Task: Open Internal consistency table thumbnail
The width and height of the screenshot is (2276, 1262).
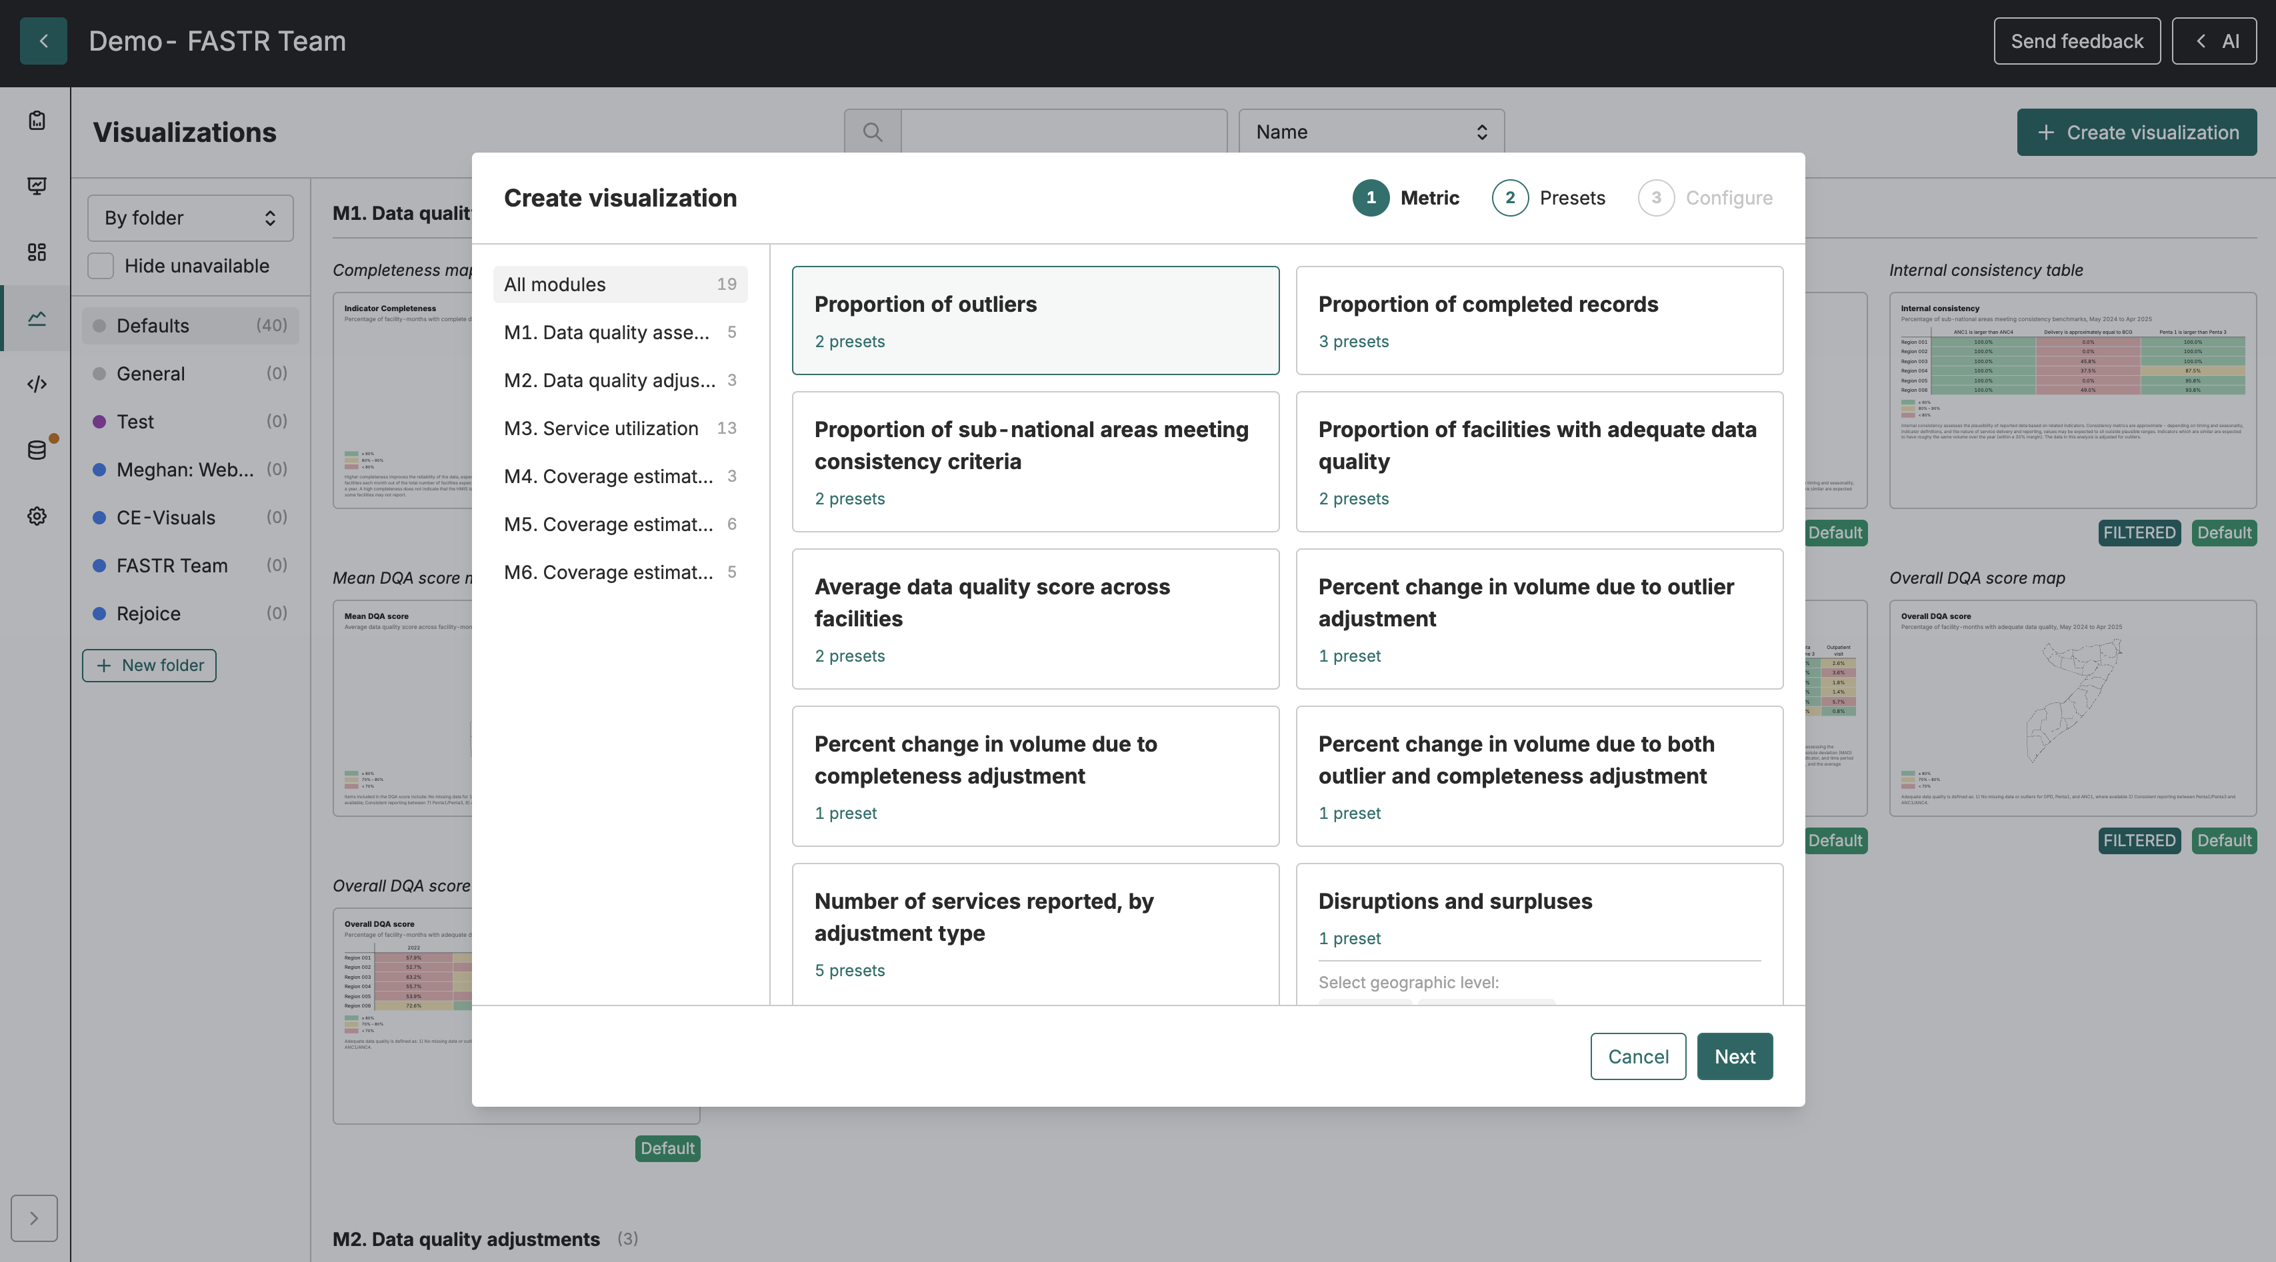Action: point(2073,400)
